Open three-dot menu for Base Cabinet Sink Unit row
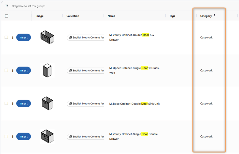This screenshot has width=239, height=154. [13, 104]
